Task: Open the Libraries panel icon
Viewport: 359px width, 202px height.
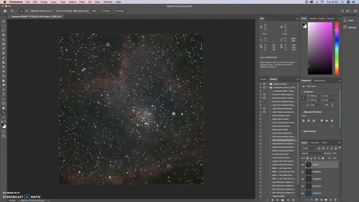Action: click(x=345, y=27)
